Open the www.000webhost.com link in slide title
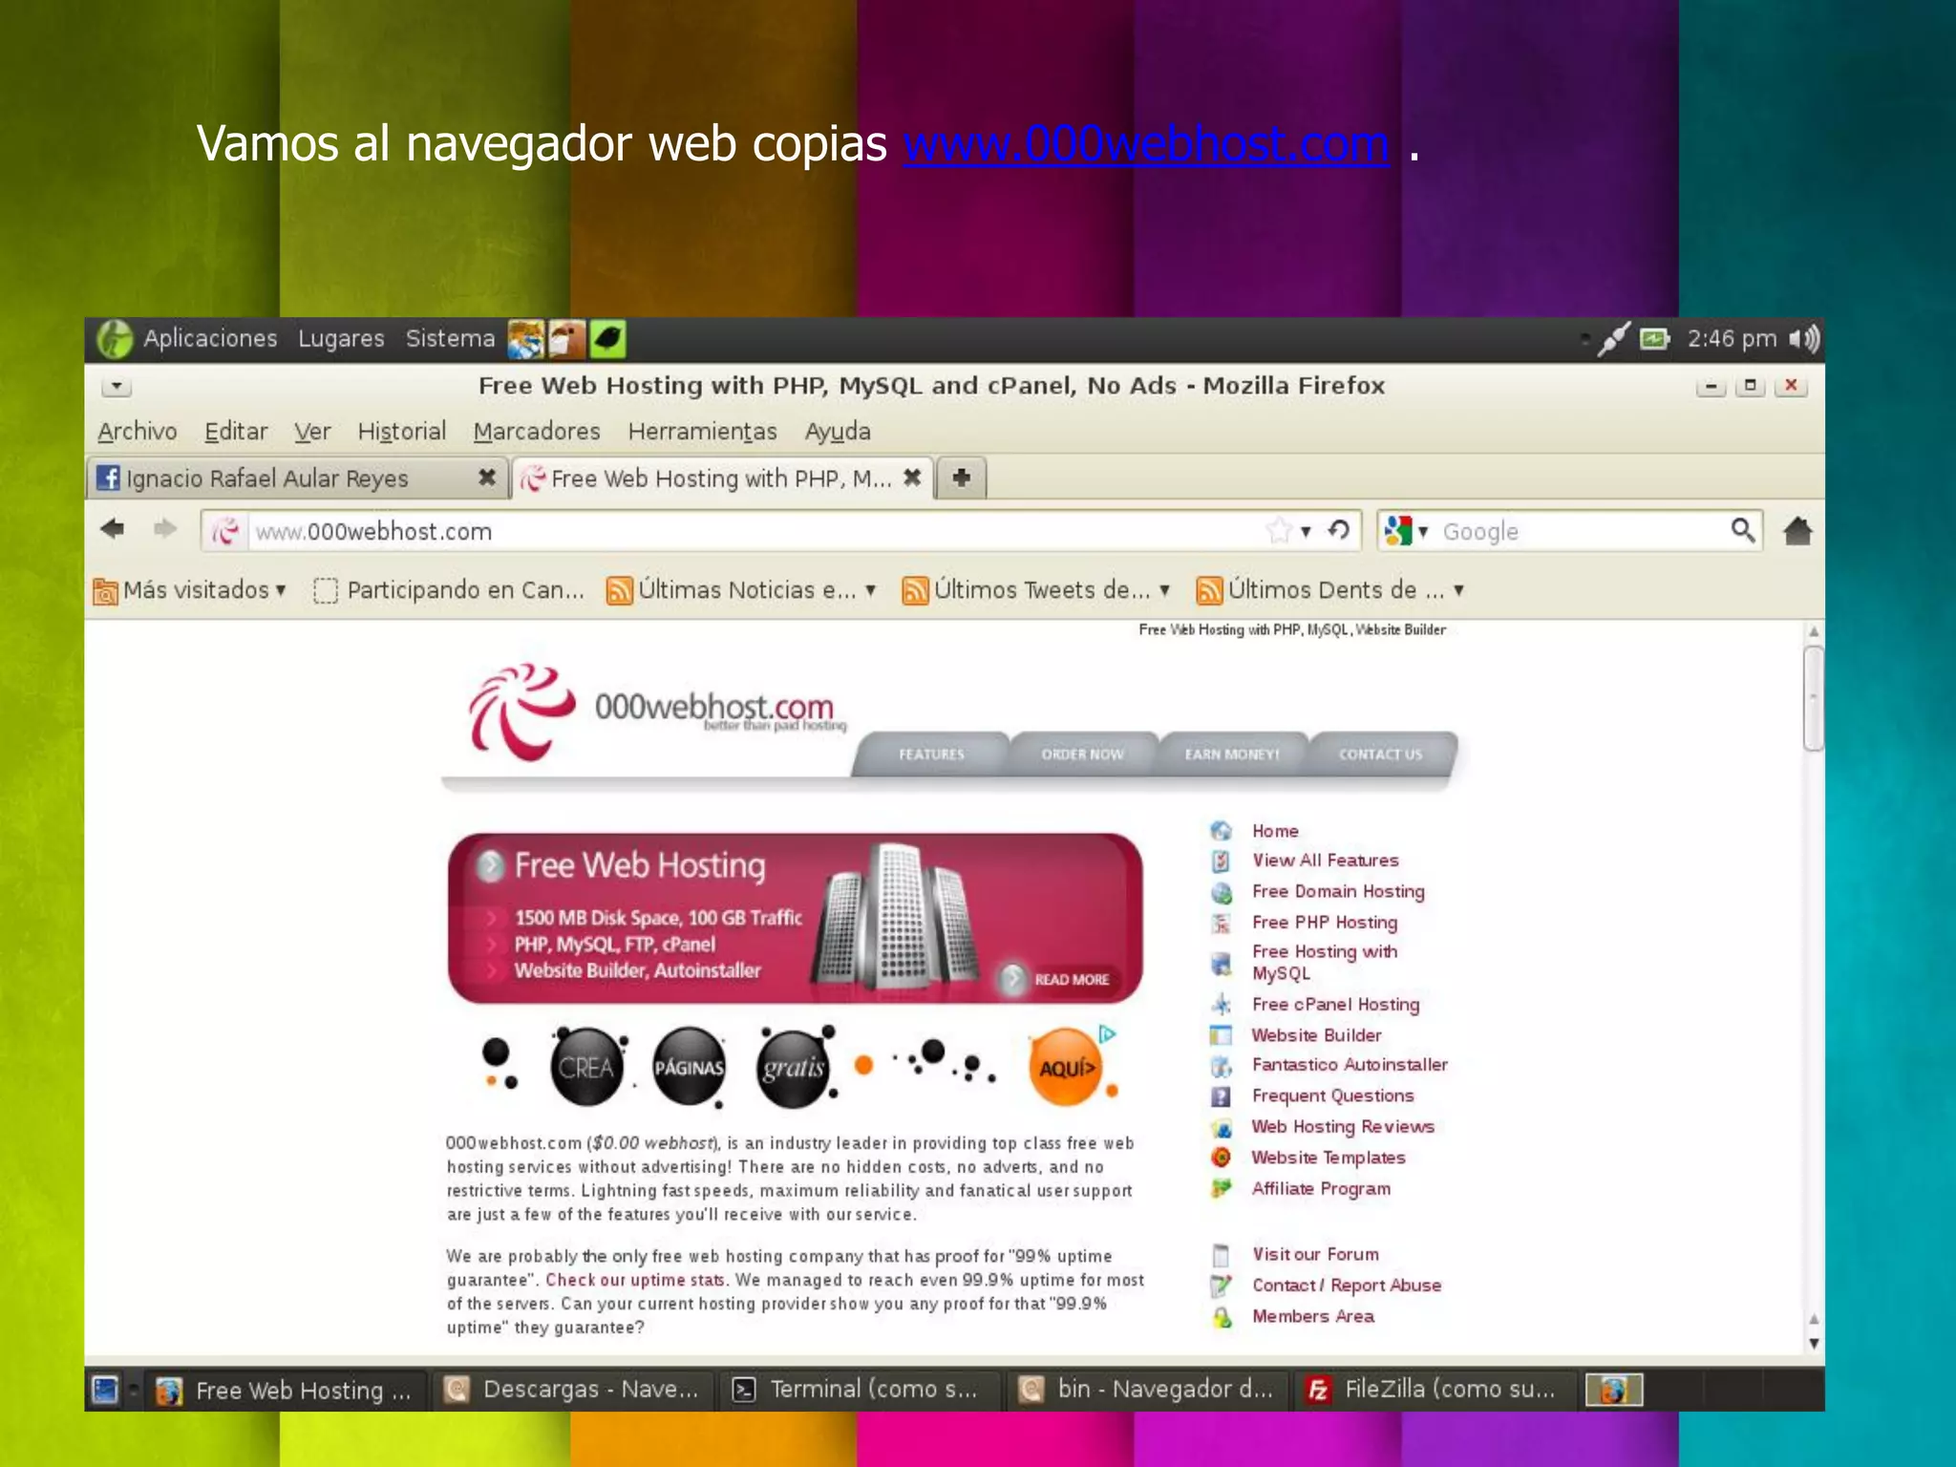 click(1145, 144)
